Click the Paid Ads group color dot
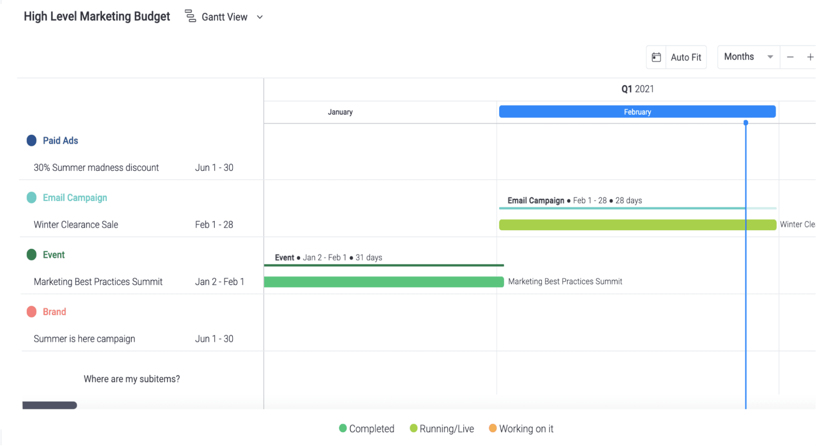 click(31, 140)
